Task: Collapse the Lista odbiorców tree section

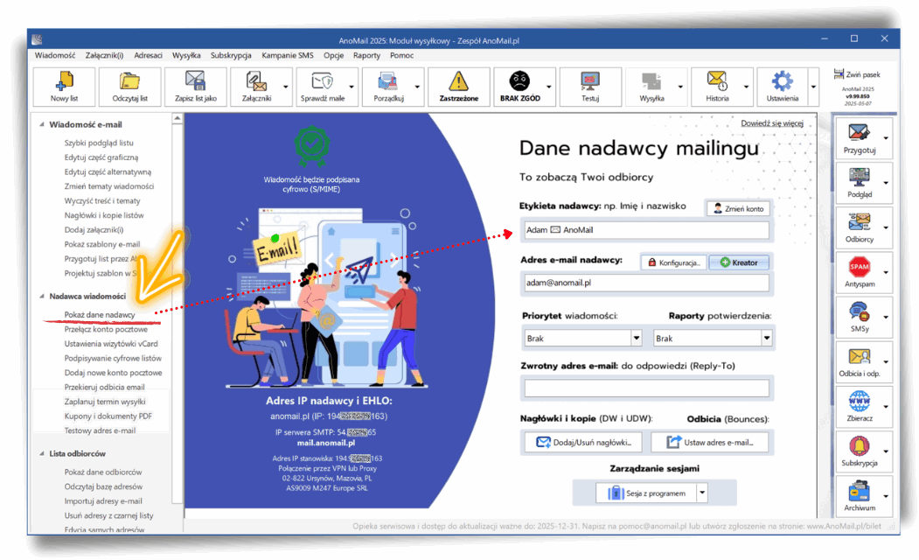Action: coord(42,453)
